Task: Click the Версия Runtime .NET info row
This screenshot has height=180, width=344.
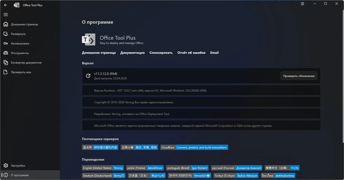Action: (201, 90)
